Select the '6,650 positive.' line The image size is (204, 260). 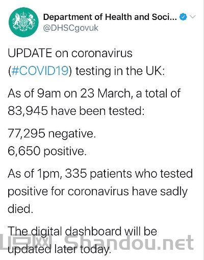pos(47,151)
